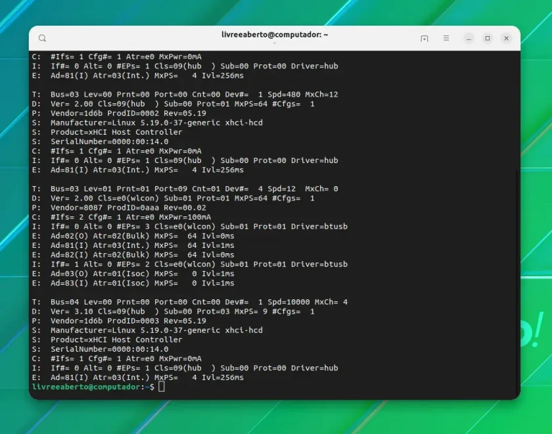Click the Ad=03(O) Atr=01(Isoc) line

133,274
